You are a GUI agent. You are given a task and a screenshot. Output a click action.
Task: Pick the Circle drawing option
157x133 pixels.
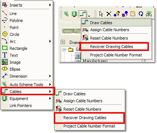[x=27, y=34]
